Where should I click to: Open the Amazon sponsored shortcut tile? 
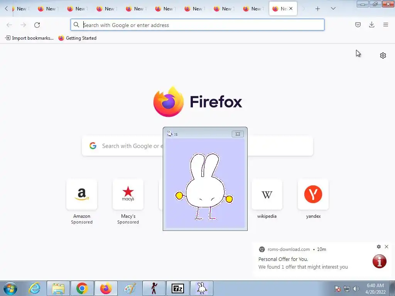[x=82, y=194]
